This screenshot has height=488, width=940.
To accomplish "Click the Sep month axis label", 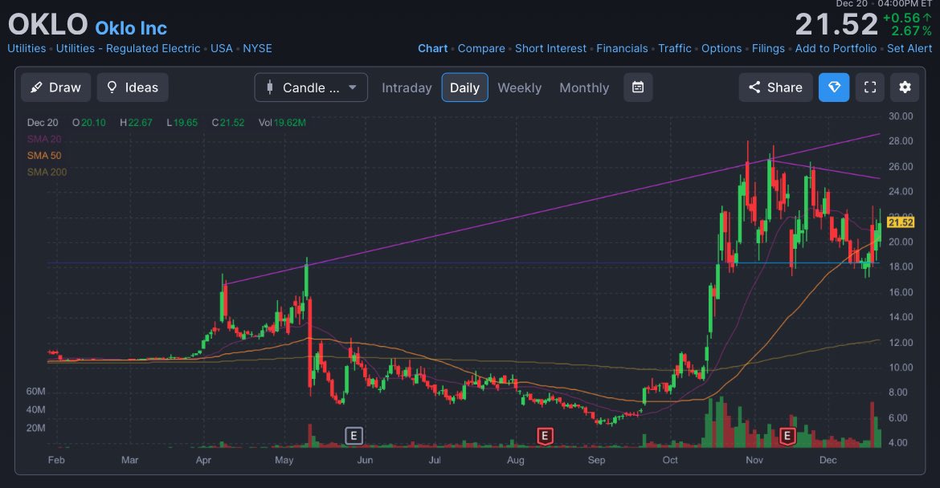I will [596, 460].
